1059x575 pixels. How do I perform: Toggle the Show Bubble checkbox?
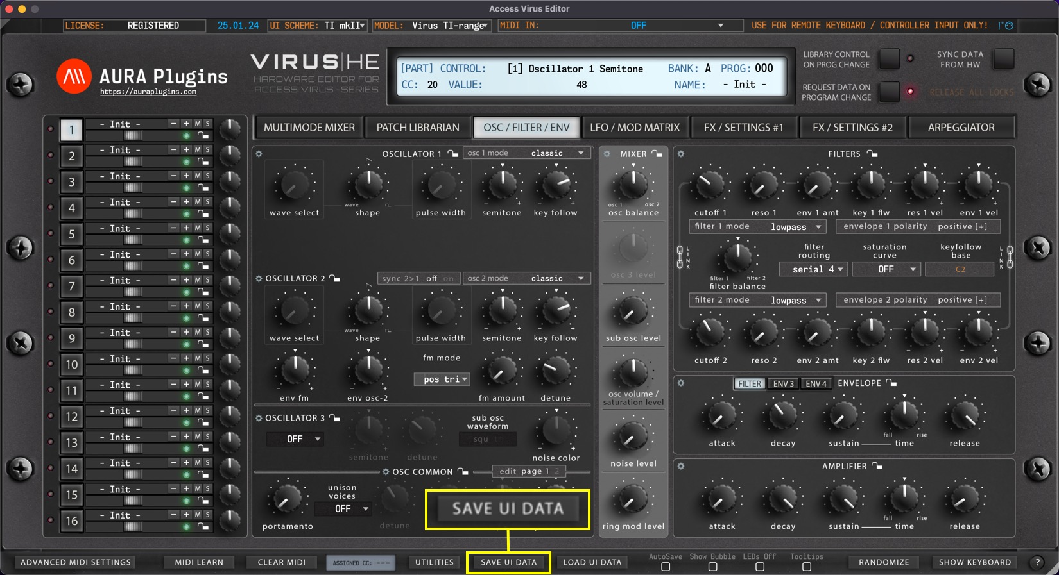pyautogui.click(x=712, y=567)
